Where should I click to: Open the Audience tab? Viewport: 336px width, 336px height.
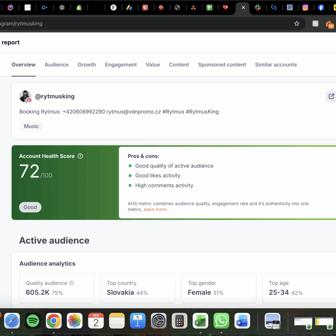[x=56, y=65]
